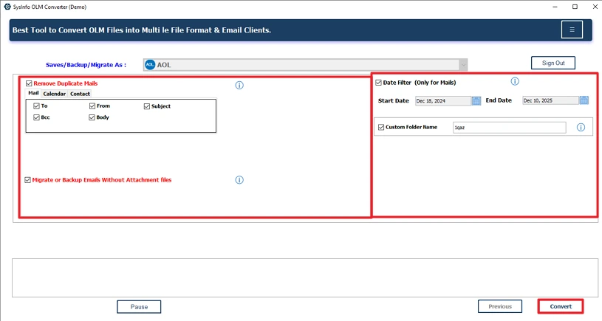This screenshot has height=321, width=602.
Task: Uncheck Remove Duplicate Mails checkbox
Action: [x=29, y=83]
